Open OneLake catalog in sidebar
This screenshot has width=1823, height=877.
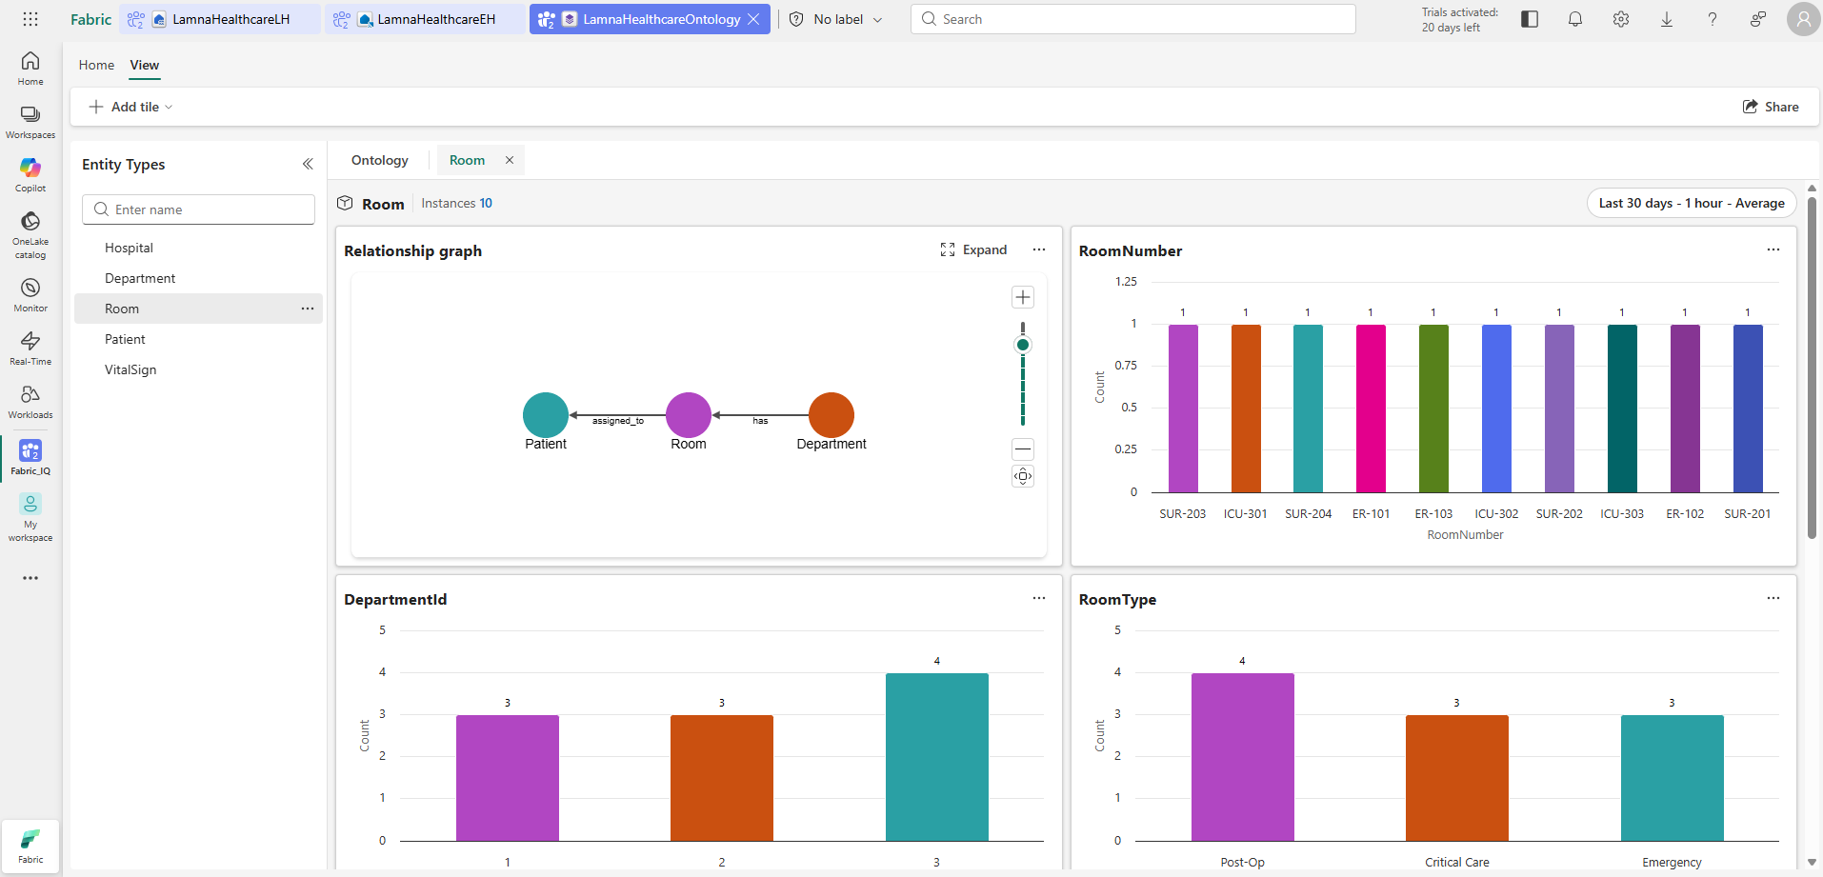pos(30,234)
